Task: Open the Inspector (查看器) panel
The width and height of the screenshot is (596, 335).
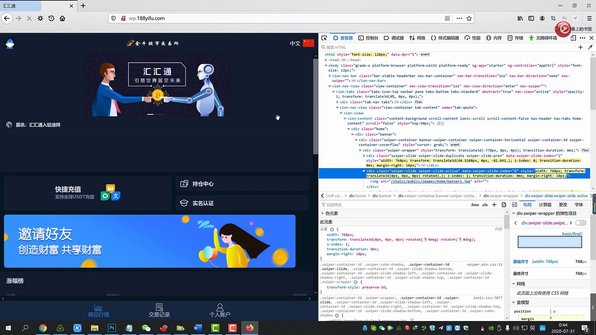Action: [x=343, y=38]
